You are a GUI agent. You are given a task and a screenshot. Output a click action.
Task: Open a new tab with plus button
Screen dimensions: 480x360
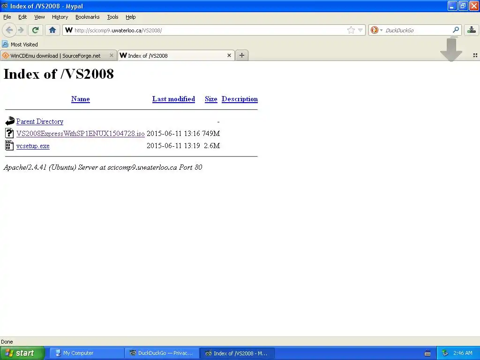[x=242, y=55]
